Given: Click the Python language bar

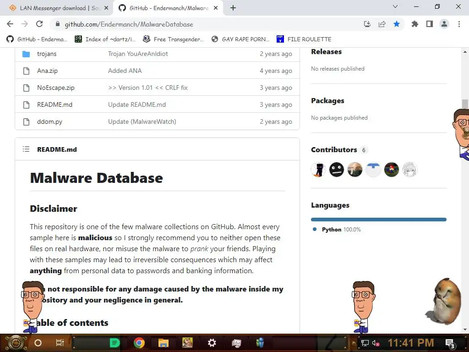Looking at the screenshot, I should pos(379,220).
